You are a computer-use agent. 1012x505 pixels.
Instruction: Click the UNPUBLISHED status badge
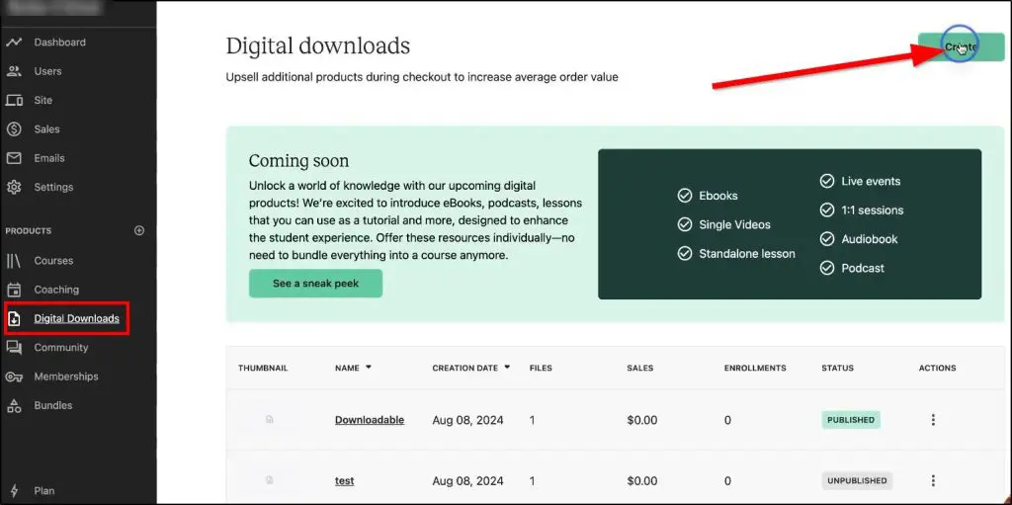coord(857,480)
